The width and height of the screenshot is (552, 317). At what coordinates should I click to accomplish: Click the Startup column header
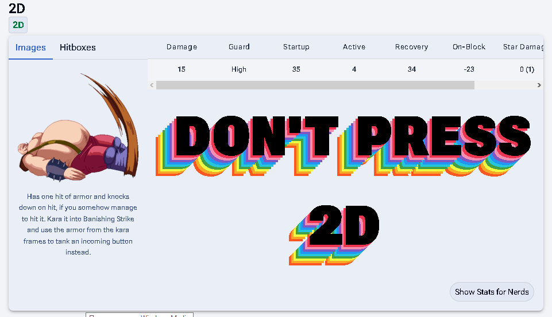(296, 47)
